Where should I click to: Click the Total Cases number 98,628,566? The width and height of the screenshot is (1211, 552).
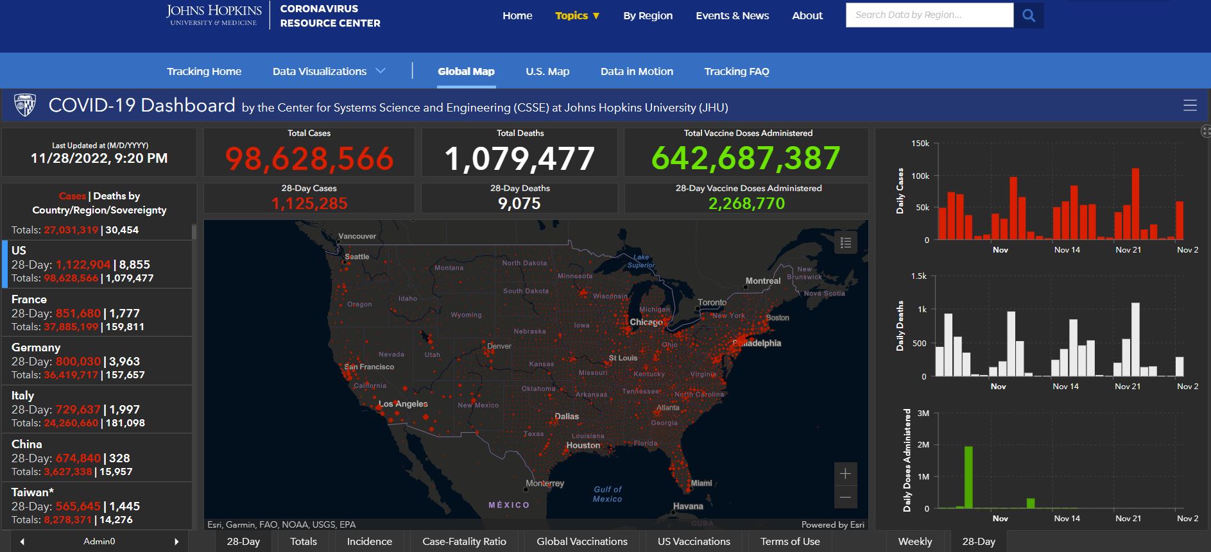coord(309,158)
